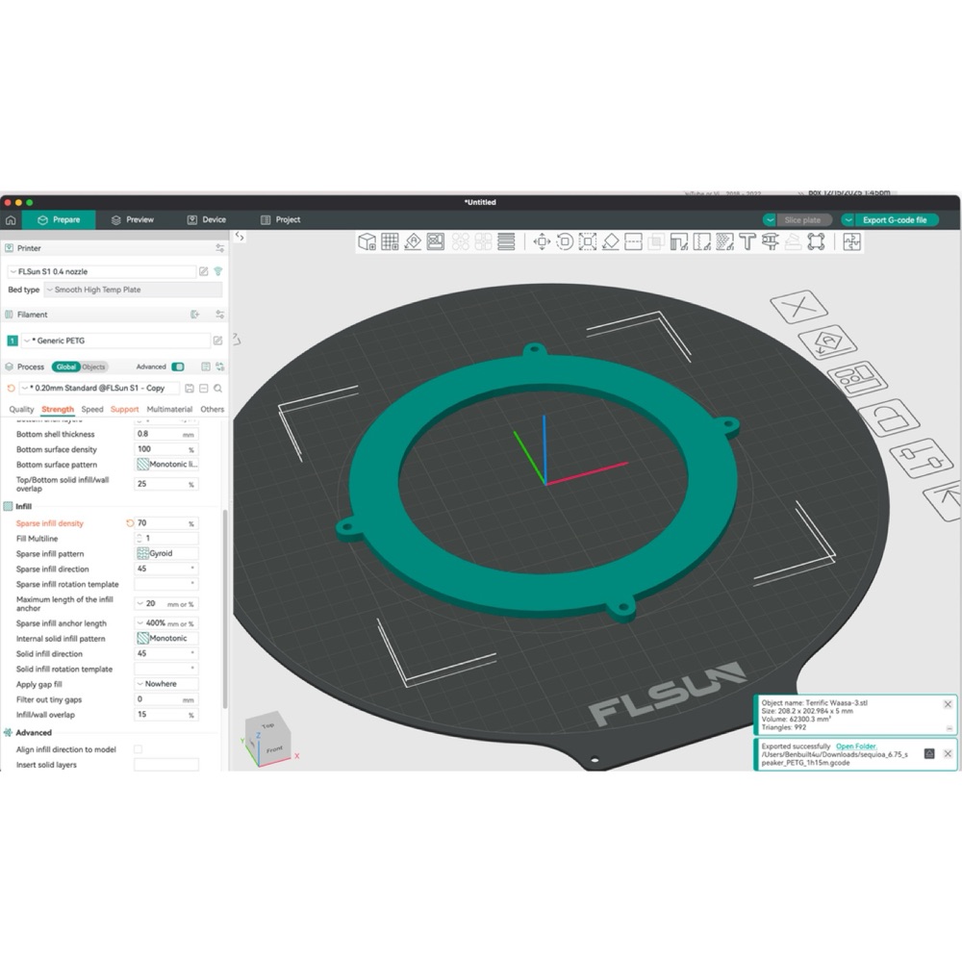This screenshot has width=962, height=962.
Task: Open the Sparse infill pattern Gyroid dropdown
Action: pyautogui.click(x=166, y=553)
